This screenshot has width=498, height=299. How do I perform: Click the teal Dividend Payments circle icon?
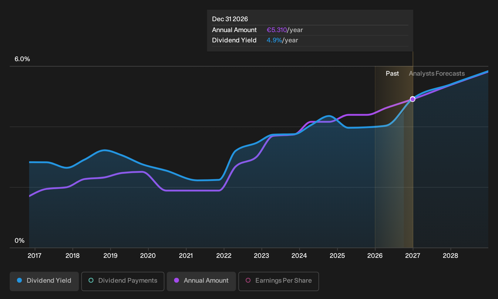click(91, 281)
